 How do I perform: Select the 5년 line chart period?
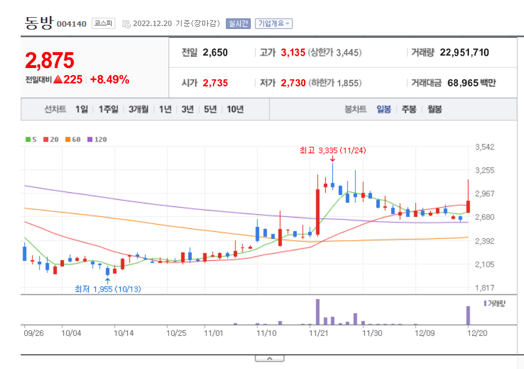pyautogui.click(x=210, y=109)
